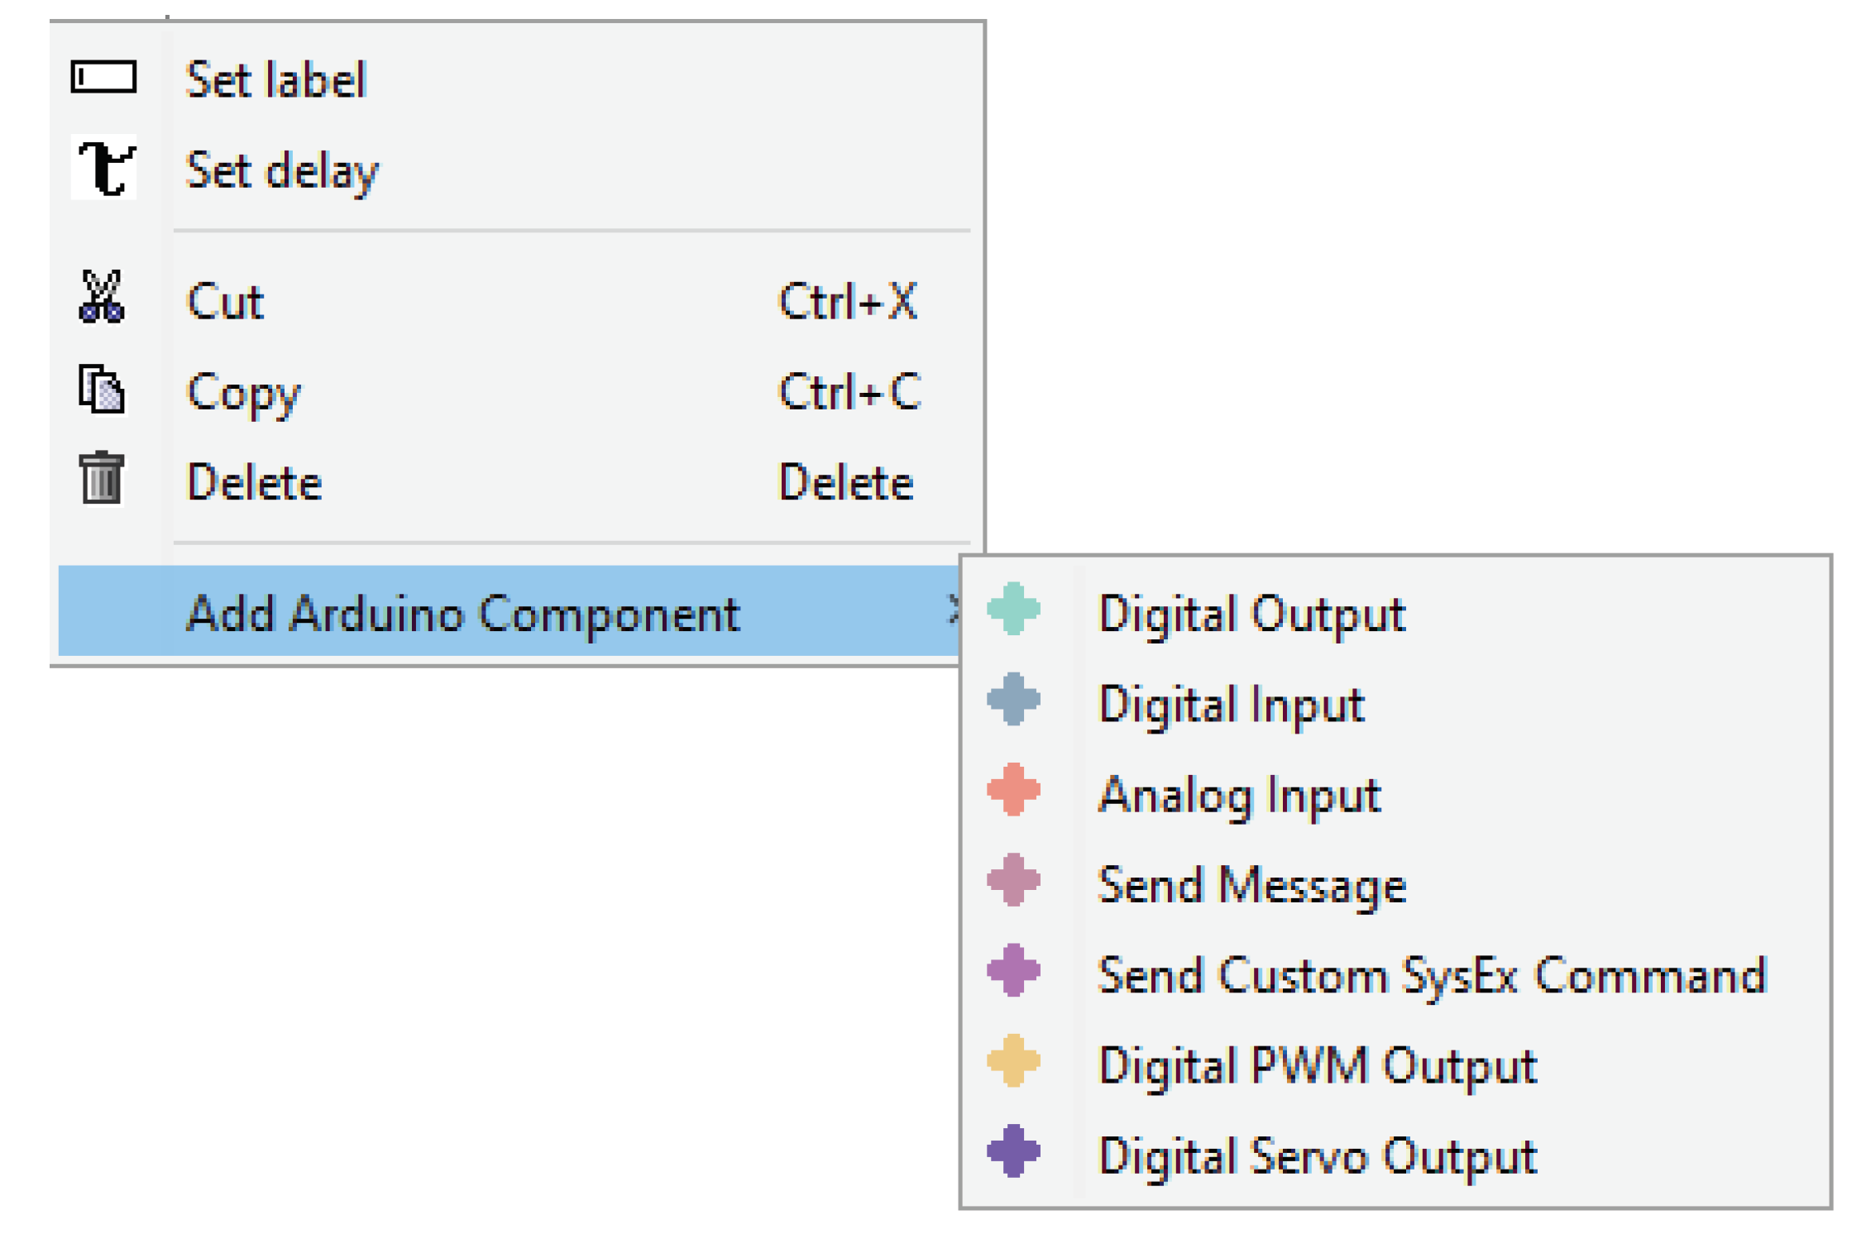Click the Cut scissors icon
Viewport: 1866px width, 1239px height.
tap(102, 297)
